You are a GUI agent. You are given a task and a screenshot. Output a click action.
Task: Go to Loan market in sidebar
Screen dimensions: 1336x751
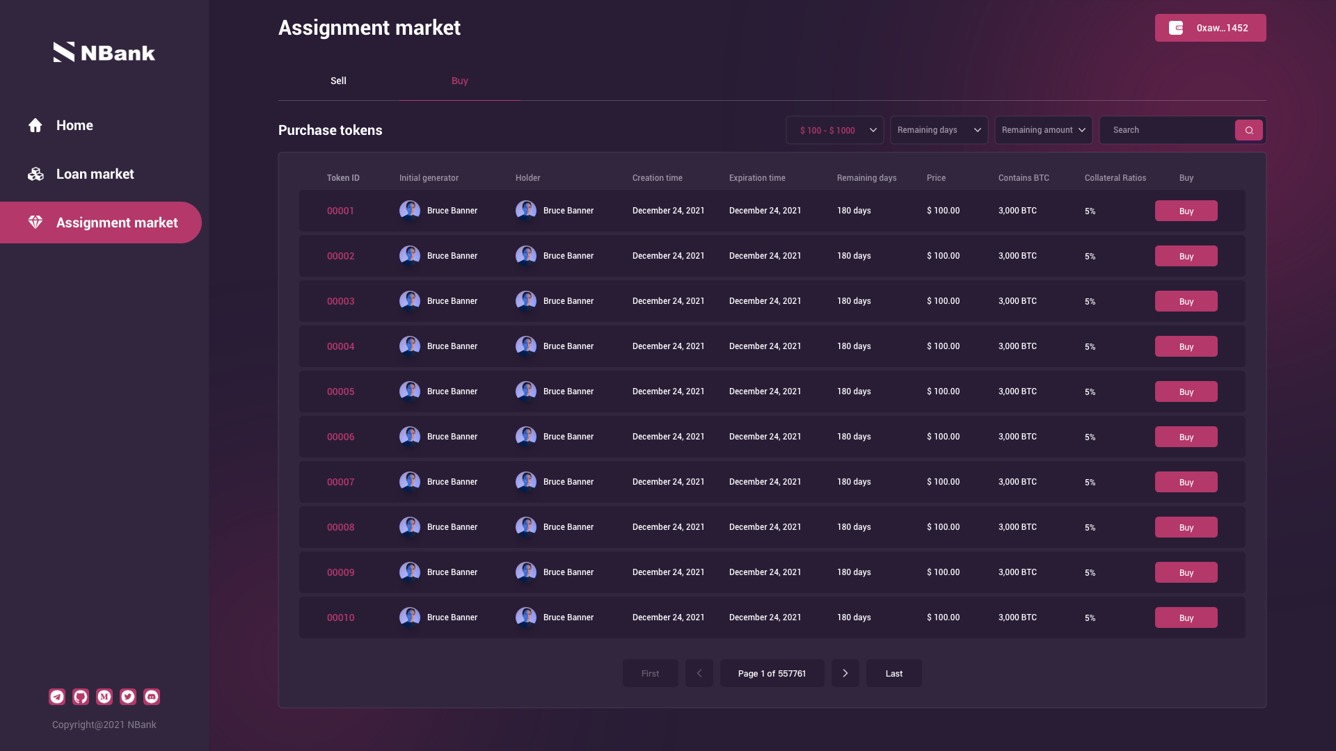(x=95, y=174)
